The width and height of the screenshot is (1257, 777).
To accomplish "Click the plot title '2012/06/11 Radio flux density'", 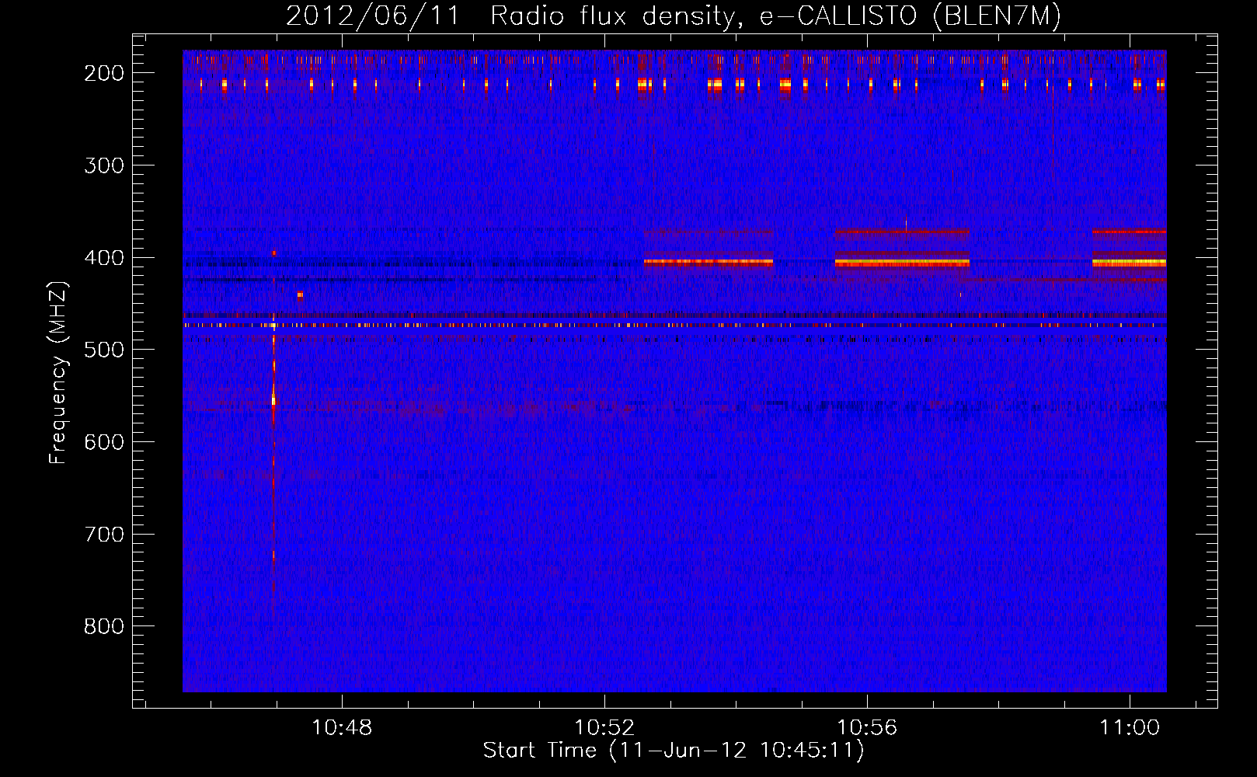I will (x=674, y=16).
